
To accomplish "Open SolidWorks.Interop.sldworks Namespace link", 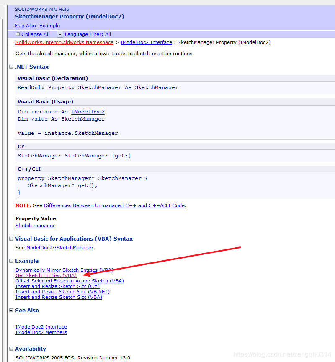I will 64,42.
